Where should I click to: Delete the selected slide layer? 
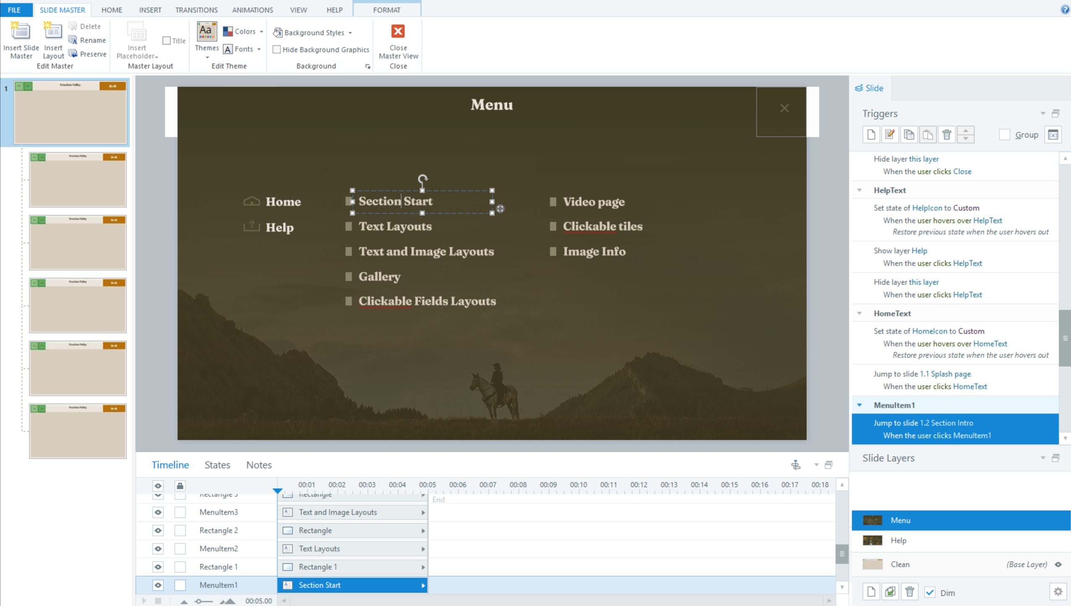tap(909, 592)
